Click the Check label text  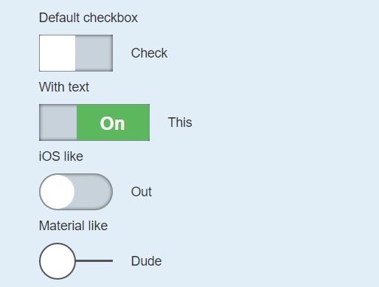[149, 53]
